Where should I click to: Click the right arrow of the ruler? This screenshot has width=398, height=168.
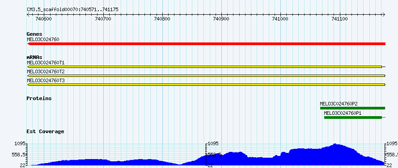pyautogui.click(x=384, y=14)
